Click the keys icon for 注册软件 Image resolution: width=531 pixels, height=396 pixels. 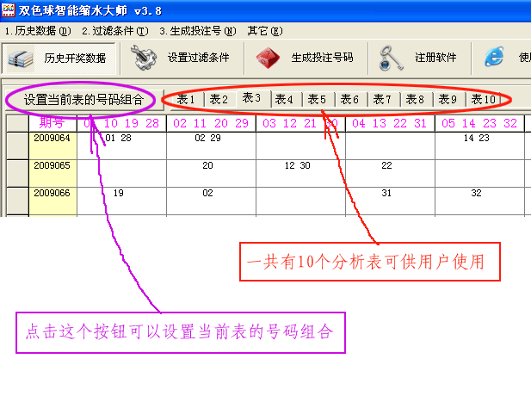(x=391, y=58)
